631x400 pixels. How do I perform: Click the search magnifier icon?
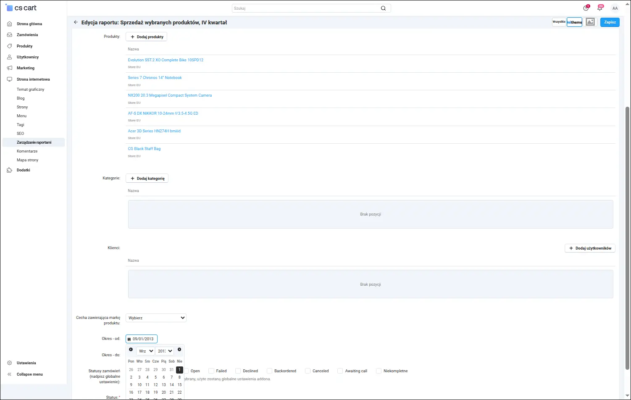[383, 8]
